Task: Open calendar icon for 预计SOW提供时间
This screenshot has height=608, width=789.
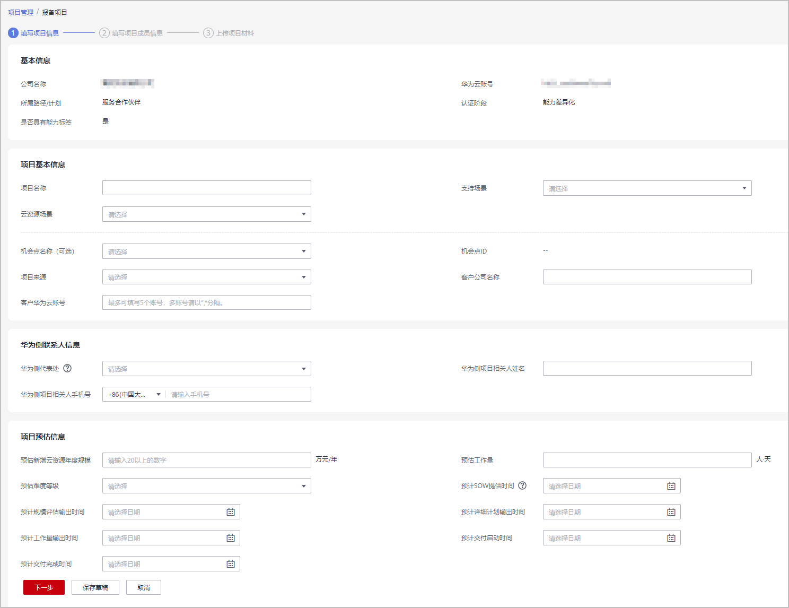Action: [x=671, y=486]
